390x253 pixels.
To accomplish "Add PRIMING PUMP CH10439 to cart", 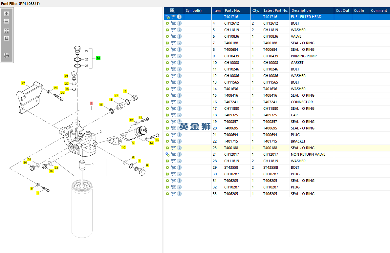I will [x=173, y=56].
